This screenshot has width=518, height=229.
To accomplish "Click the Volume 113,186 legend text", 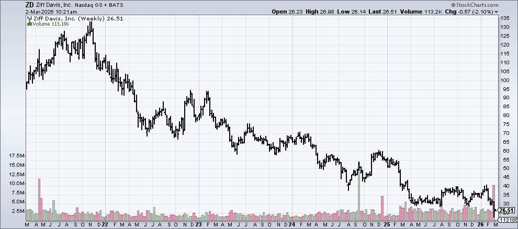I will 51,24.
